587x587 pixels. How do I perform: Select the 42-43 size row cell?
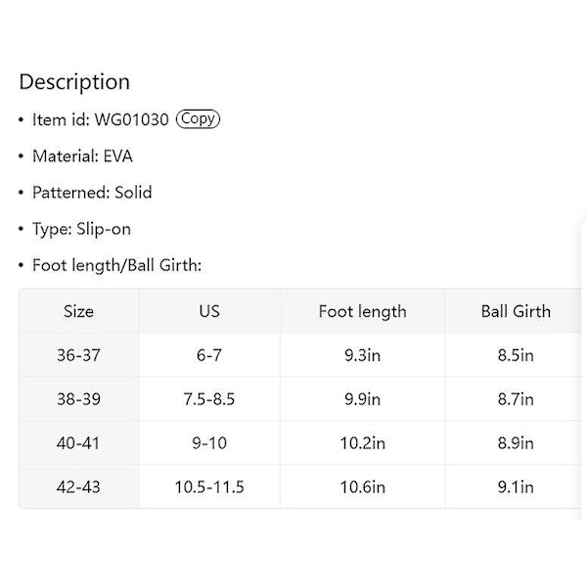click(78, 486)
